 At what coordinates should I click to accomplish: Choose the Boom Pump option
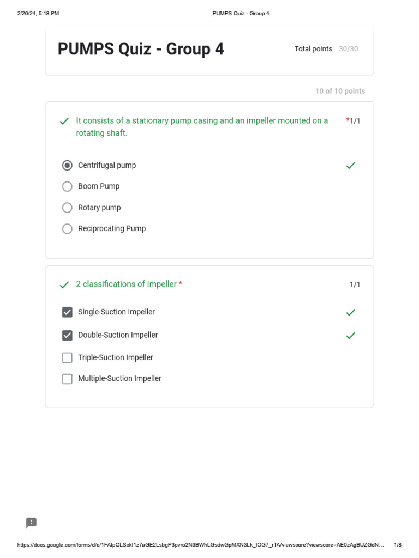point(67,186)
